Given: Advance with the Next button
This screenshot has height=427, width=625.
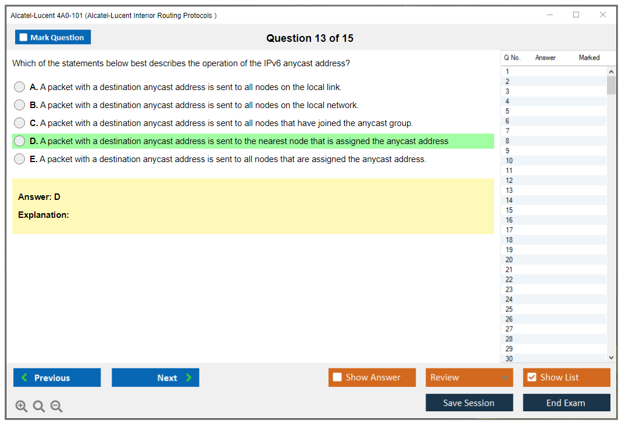Looking at the screenshot, I should (155, 378).
